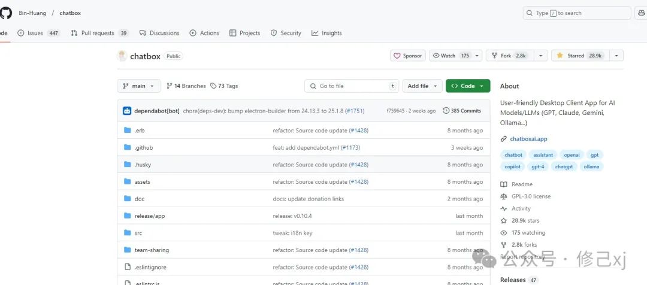This screenshot has height=285, width=647.
Task: Select the ollama topic tag
Action: coord(591,166)
